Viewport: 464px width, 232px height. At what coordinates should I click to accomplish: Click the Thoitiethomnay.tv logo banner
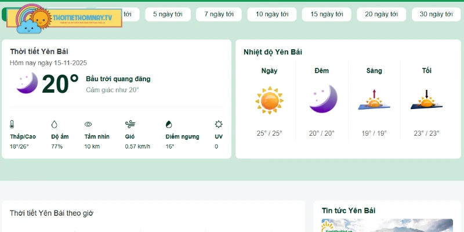tap(64, 18)
